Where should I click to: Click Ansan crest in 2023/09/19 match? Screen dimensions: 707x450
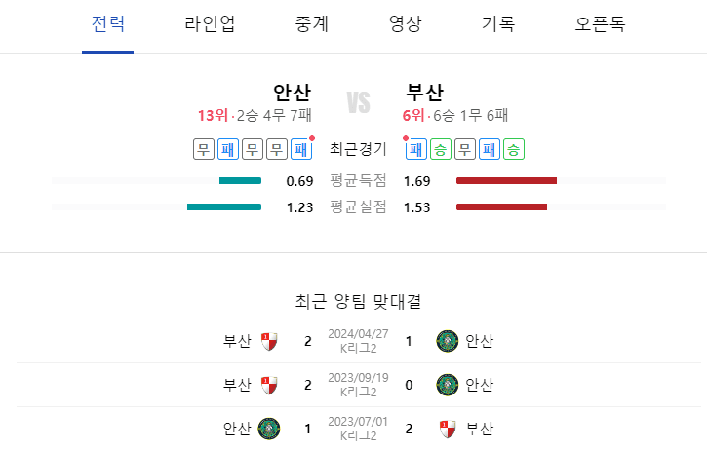click(x=448, y=385)
